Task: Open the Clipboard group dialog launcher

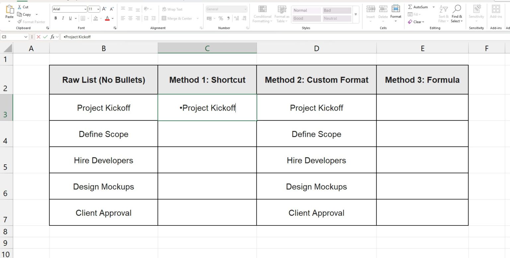Action: click(47, 28)
